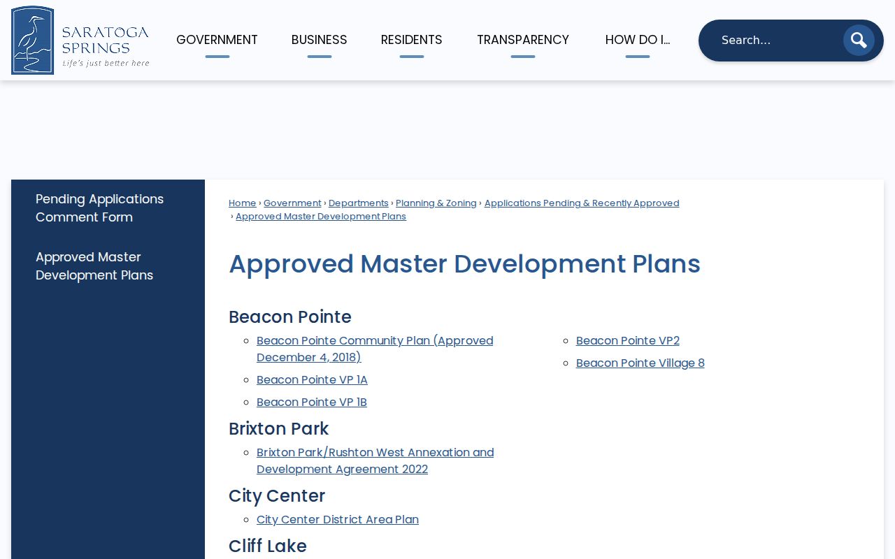
Task: Open the Transparency menu
Action: pyautogui.click(x=523, y=40)
